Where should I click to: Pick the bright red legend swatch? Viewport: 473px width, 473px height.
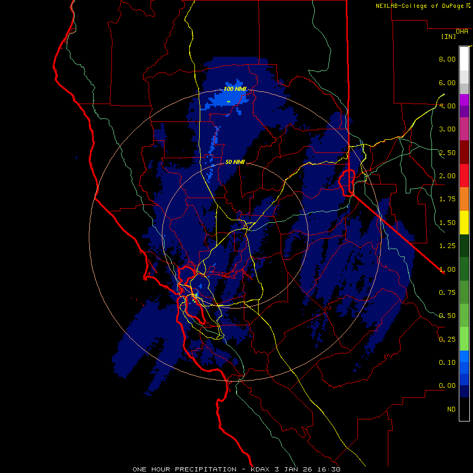tap(464, 176)
